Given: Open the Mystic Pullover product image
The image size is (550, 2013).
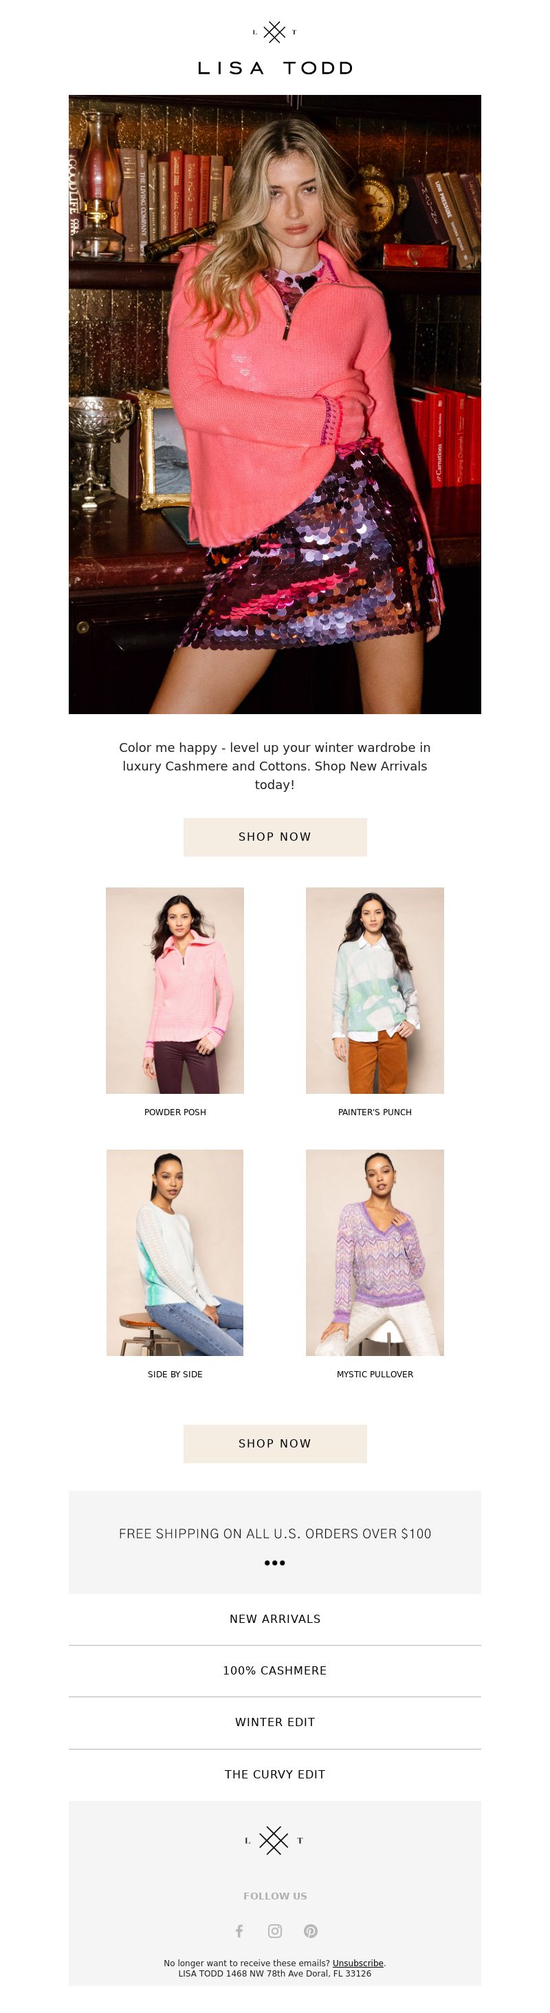Looking at the screenshot, I should [375, 1253].
